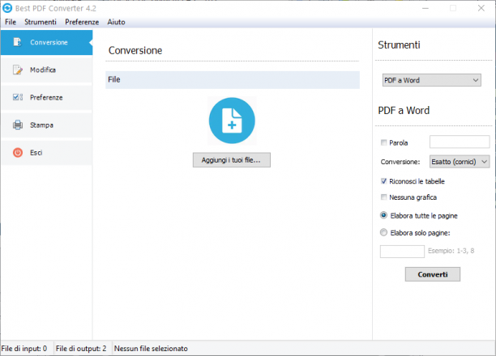Select Elabora solo pagine radio
Screen dimensions: 496x356
click(x=383, y=232)
